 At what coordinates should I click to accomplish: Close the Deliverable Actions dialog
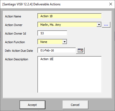[111, 4]
